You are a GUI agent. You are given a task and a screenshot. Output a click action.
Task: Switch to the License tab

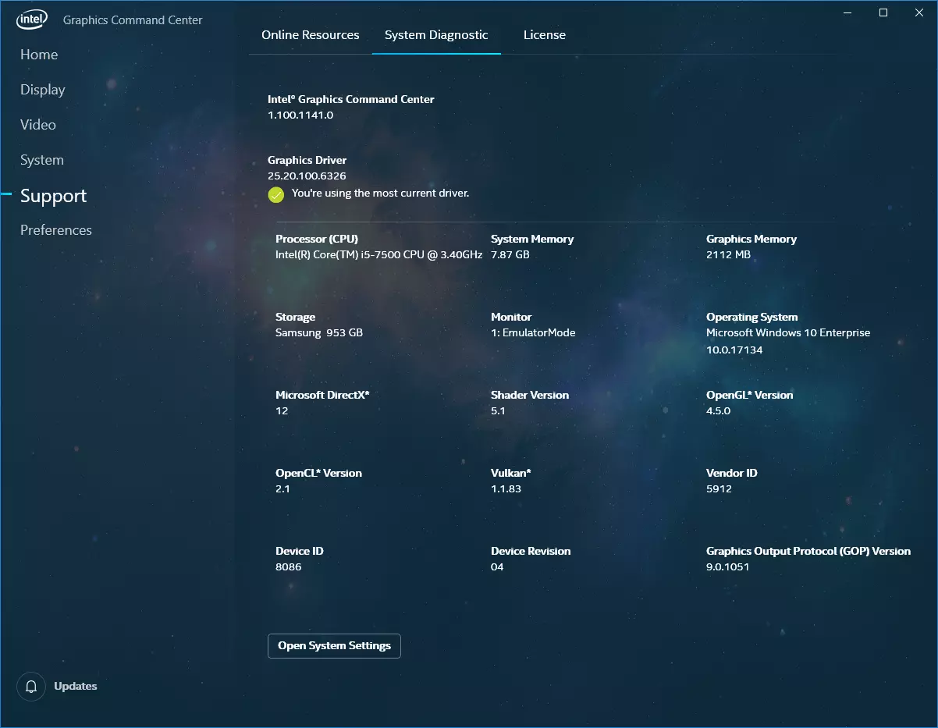pyautogui.click(x=545, y=35)
